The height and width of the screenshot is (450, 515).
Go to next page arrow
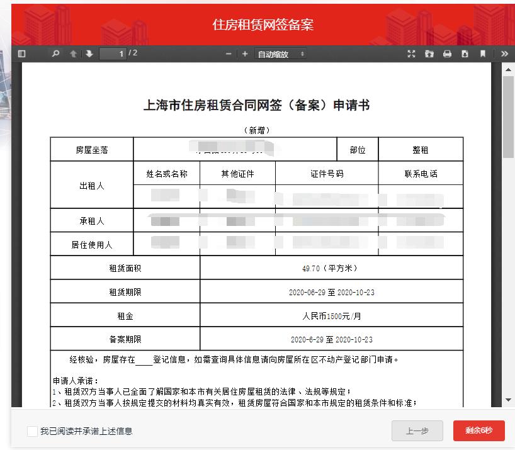click(x=89, y=53)
